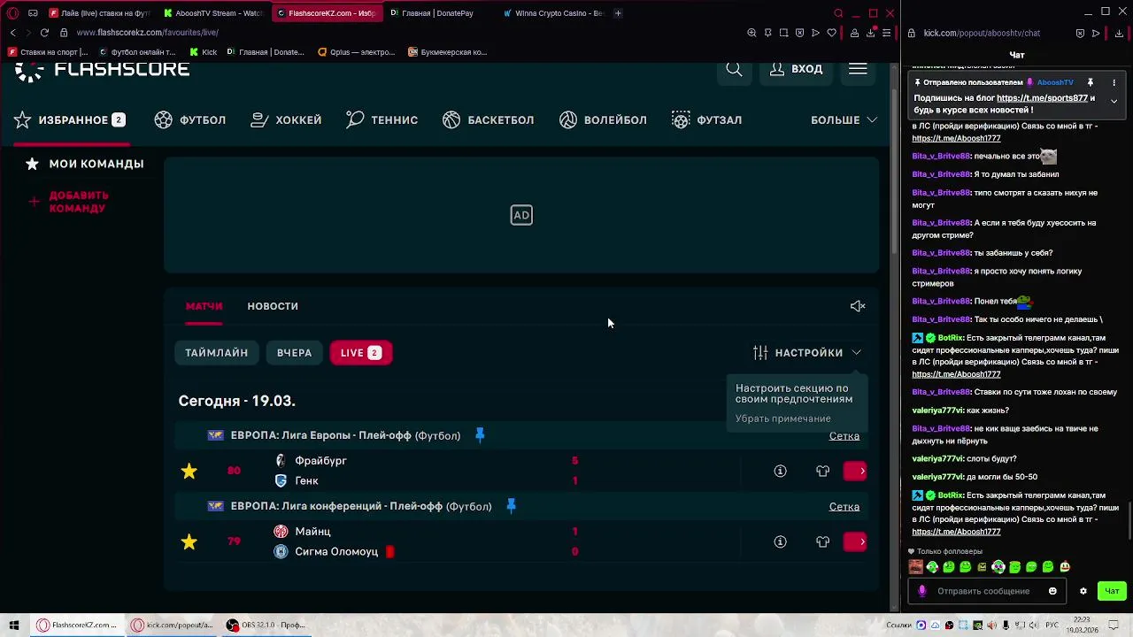1133x637 pixels.
Task: Click the ВХОД login button
Action: pos(796,69)
